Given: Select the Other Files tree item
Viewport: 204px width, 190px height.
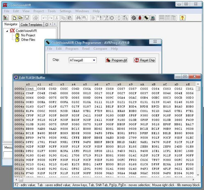Looking at the screenshot, I should tap(28, 40).
